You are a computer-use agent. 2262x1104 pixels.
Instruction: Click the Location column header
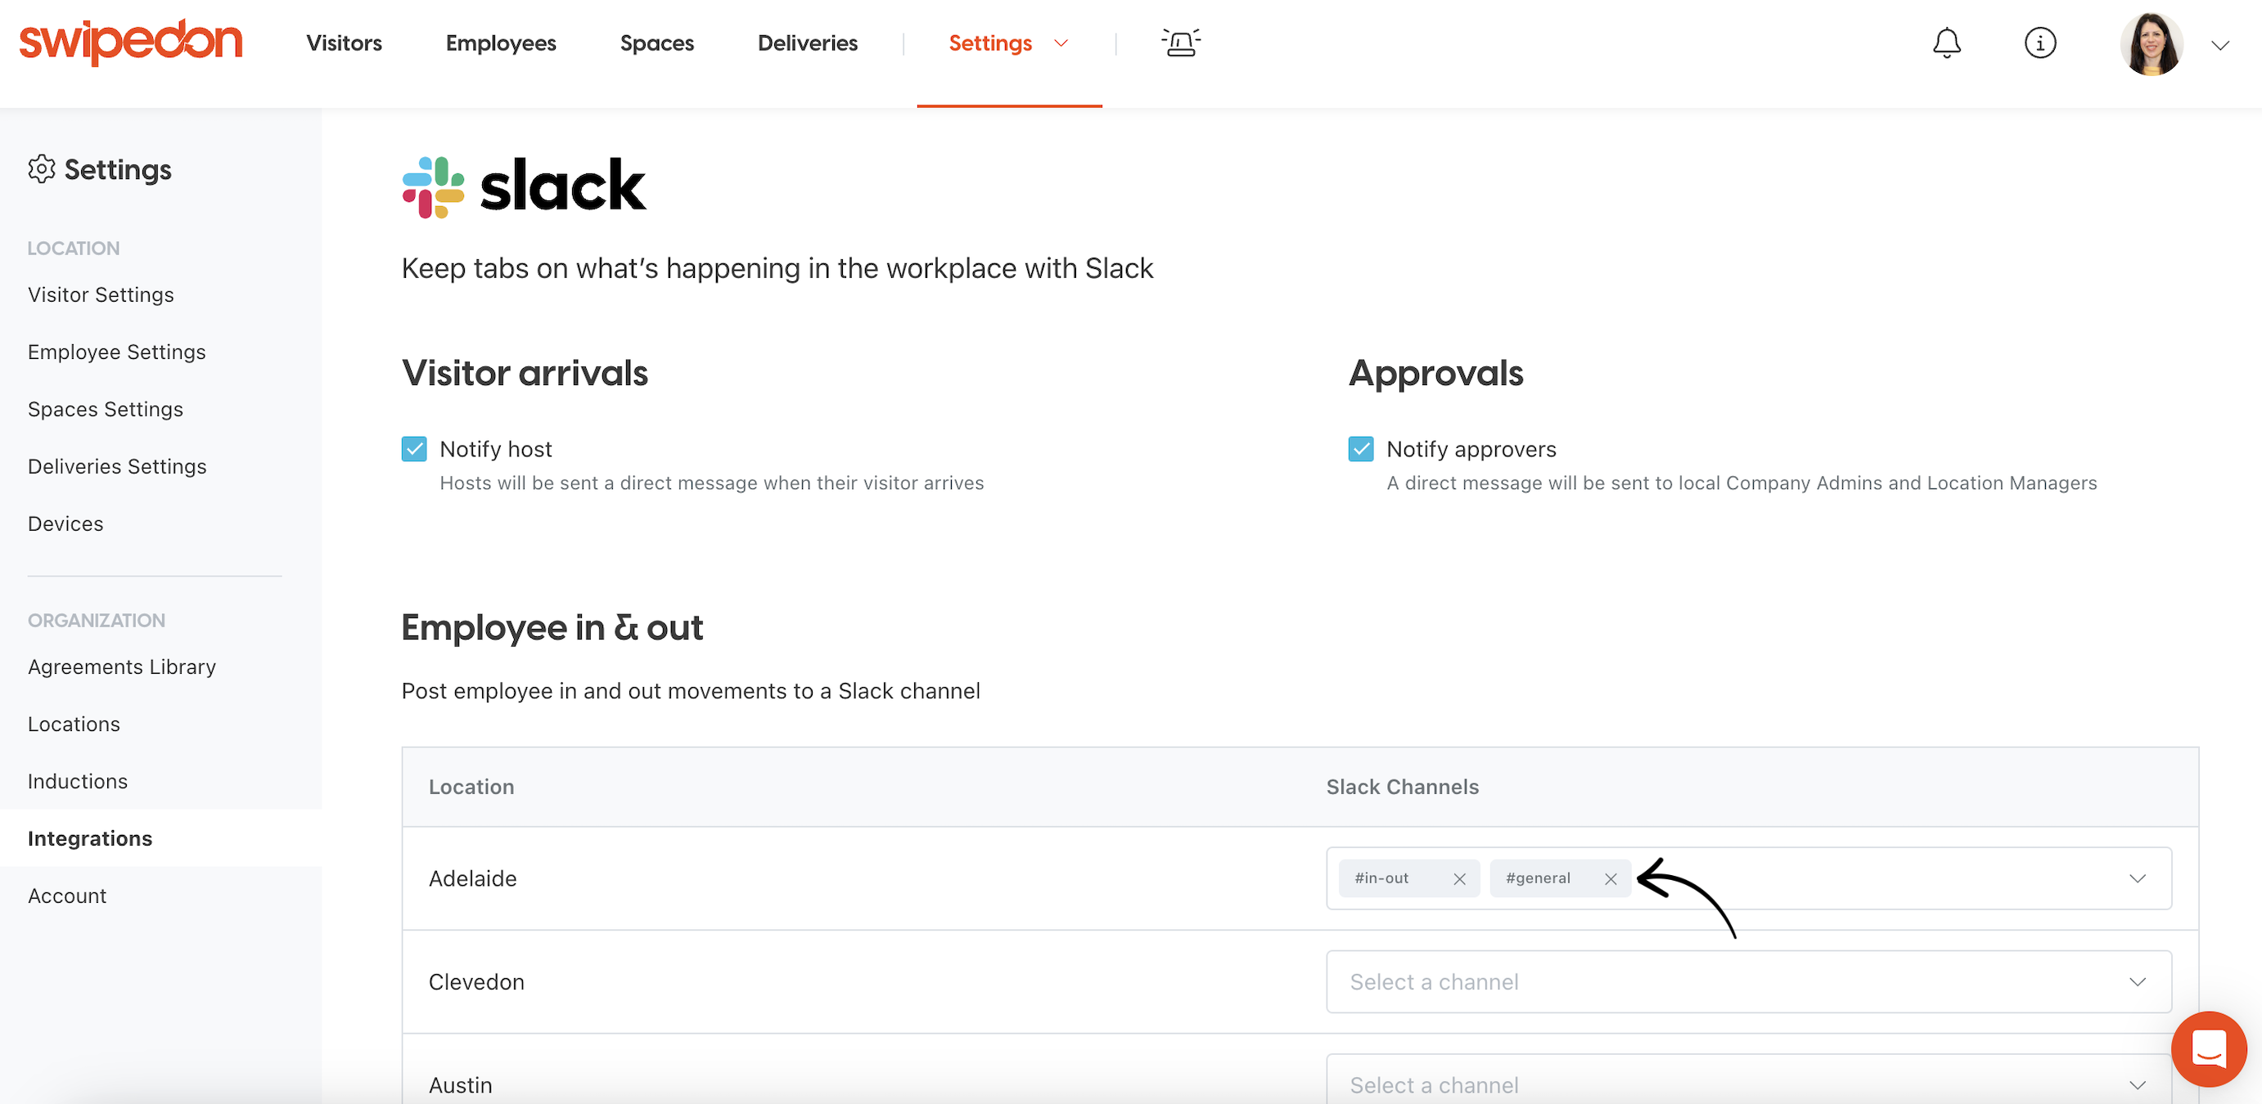tap(471, 788)
